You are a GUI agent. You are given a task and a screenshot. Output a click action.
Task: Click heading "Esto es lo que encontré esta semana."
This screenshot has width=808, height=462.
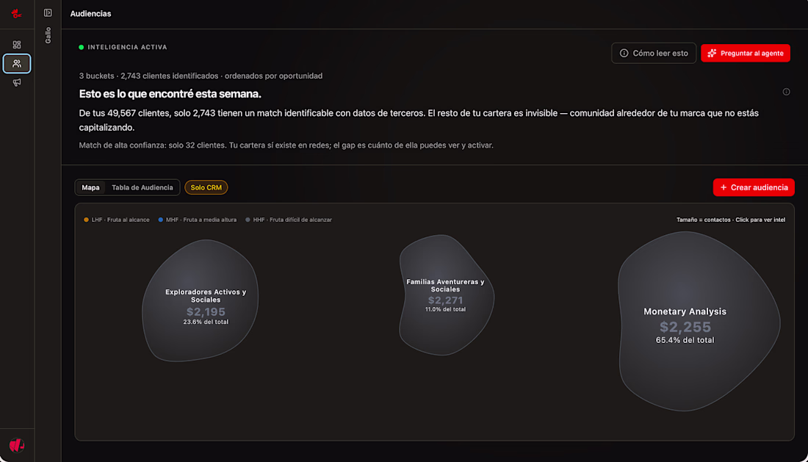tap(170, 94)
